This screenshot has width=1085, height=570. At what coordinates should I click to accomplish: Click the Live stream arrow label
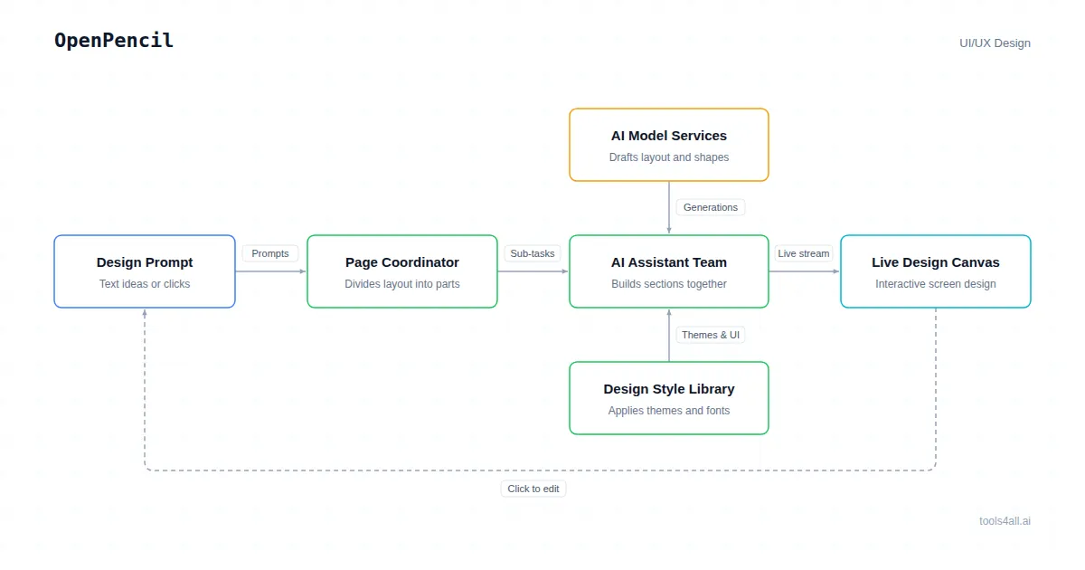point(804,253)
